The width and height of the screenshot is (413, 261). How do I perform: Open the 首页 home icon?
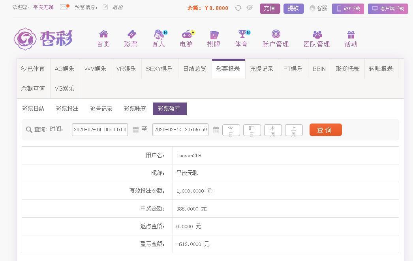103,34
